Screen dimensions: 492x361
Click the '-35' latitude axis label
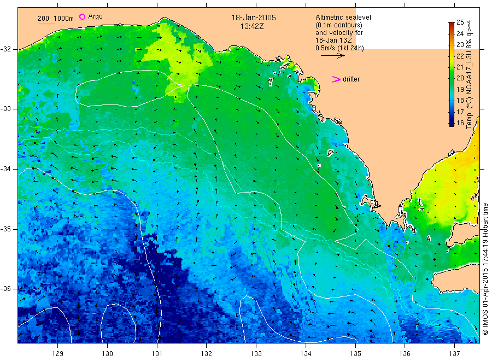coord(5,229)
